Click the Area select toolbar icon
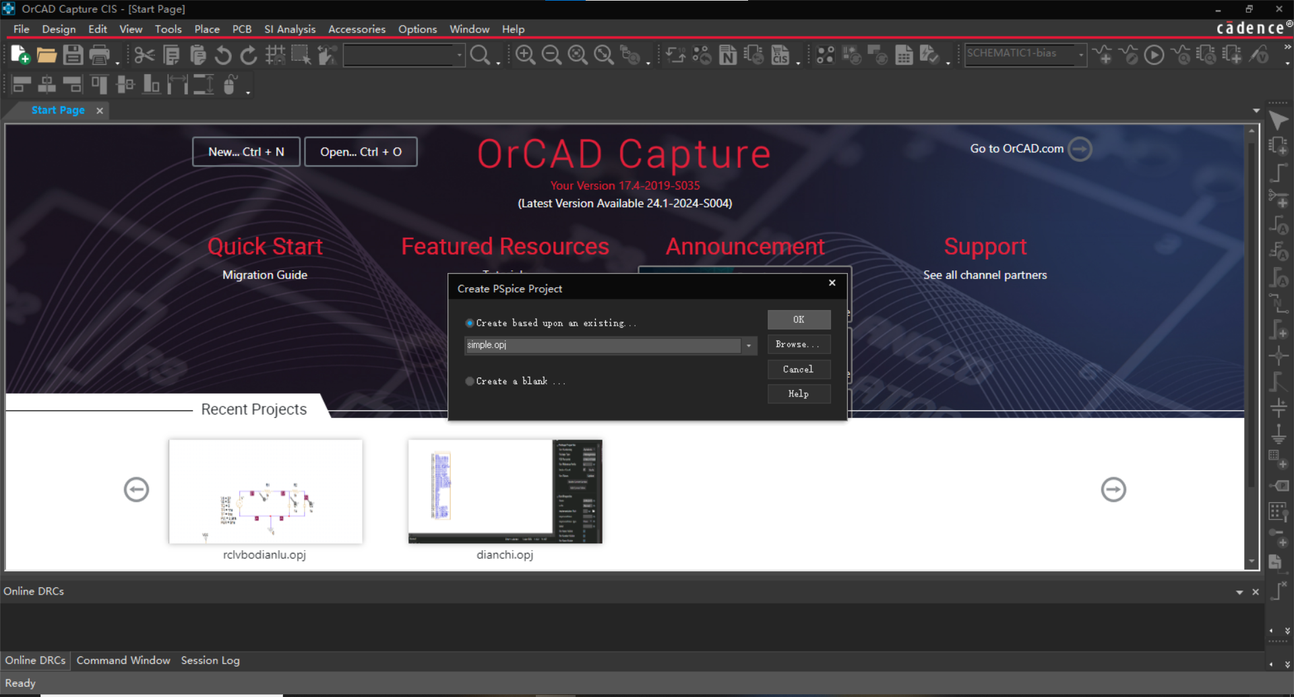The width and height of the screenshot is (1294, 697). click(x=301, y=55)
